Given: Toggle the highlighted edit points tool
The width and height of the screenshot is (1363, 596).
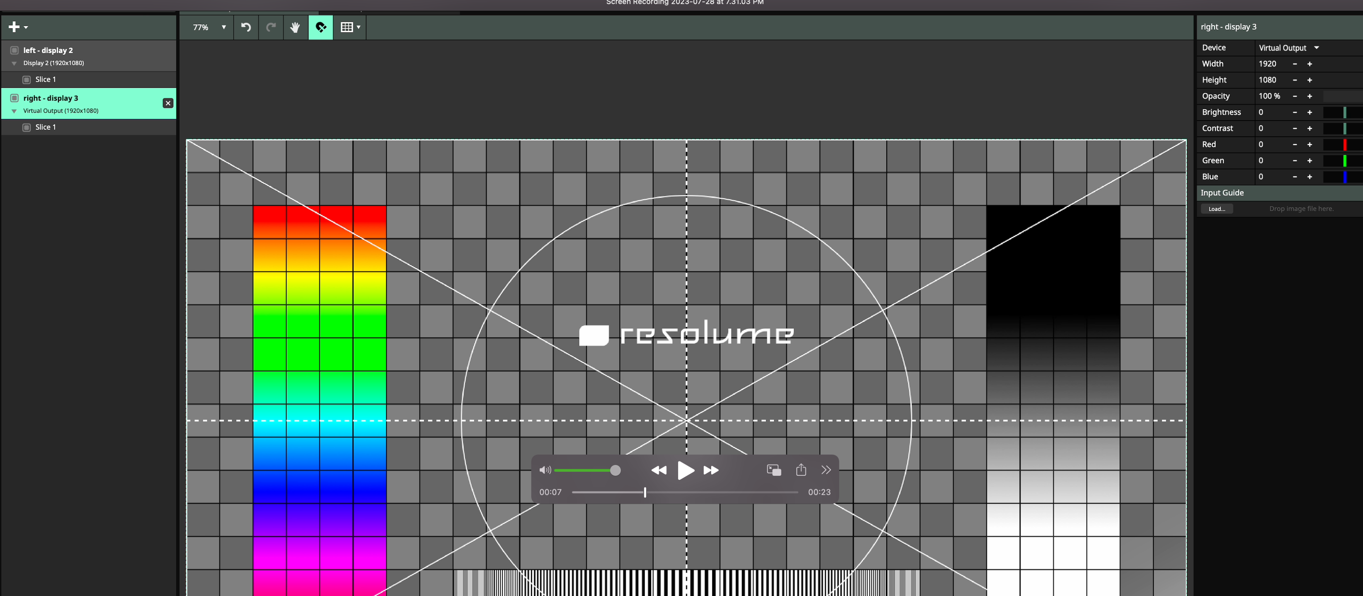Looking at the screenshot, I should pos(321,27).
